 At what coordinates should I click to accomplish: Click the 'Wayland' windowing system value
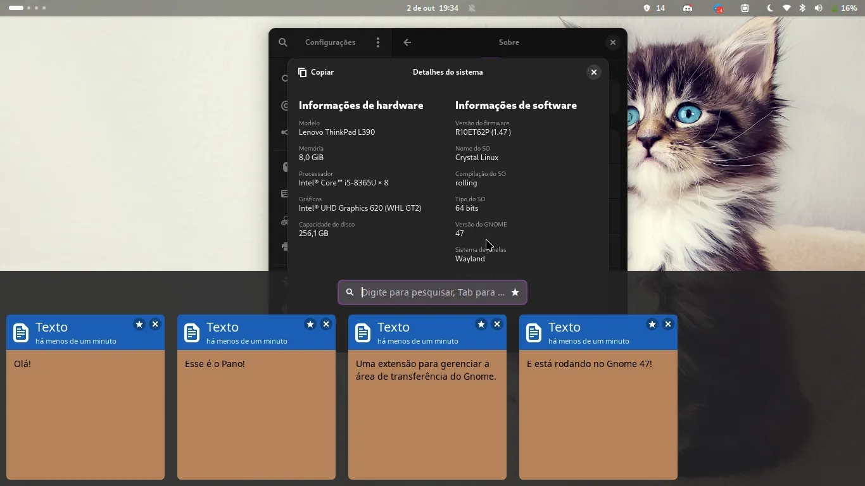point(470,259)
